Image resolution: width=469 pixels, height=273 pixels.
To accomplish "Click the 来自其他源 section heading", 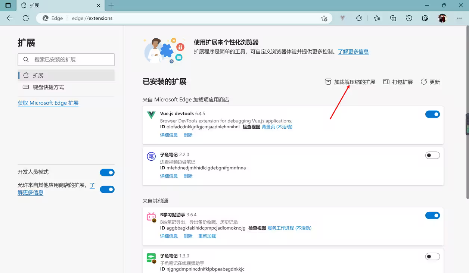I will tap(155, 201).
